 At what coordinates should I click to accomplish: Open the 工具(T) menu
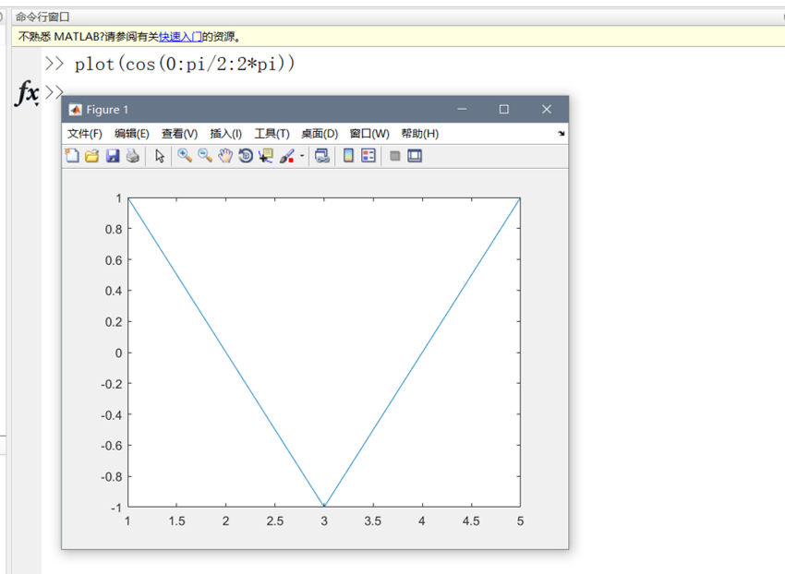(x=272, y=134)
